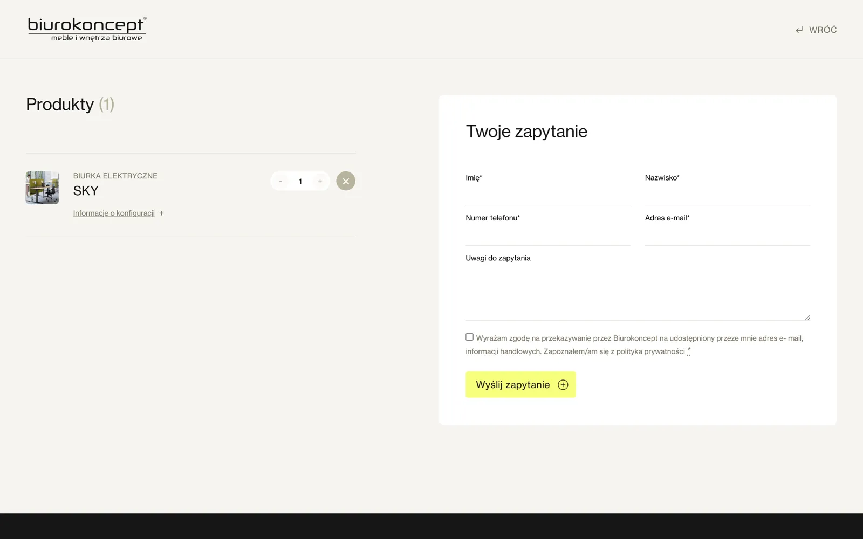The width and height of the screenshot is (863, 539).
Task: Increase SKY quantity with the plus button
Action: click(x=320, y=181)
